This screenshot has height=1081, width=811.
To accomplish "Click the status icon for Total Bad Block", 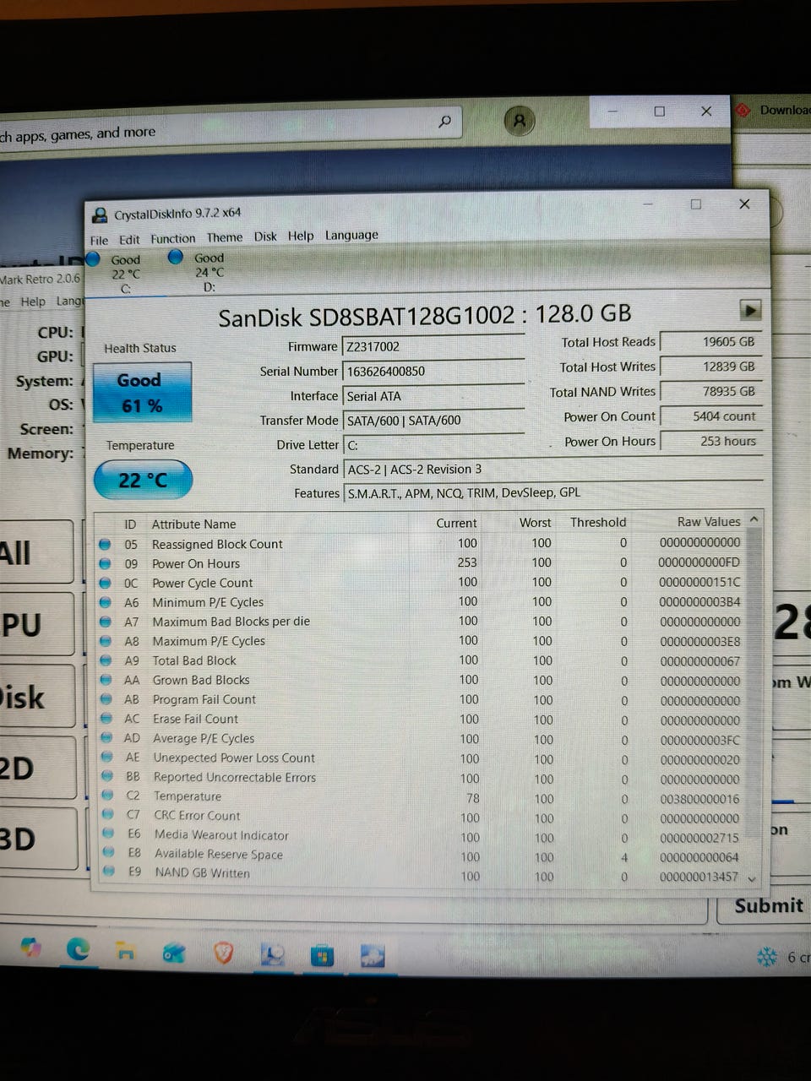I will pos(106,660).
